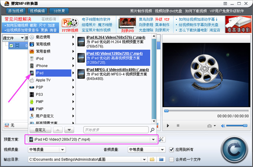Click the app logo in title bar
Viewport: 253px width, 167px height.
click(7, 3)
